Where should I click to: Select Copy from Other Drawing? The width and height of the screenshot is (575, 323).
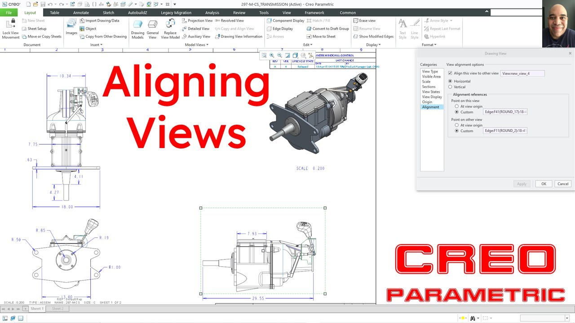pos(103,37)
